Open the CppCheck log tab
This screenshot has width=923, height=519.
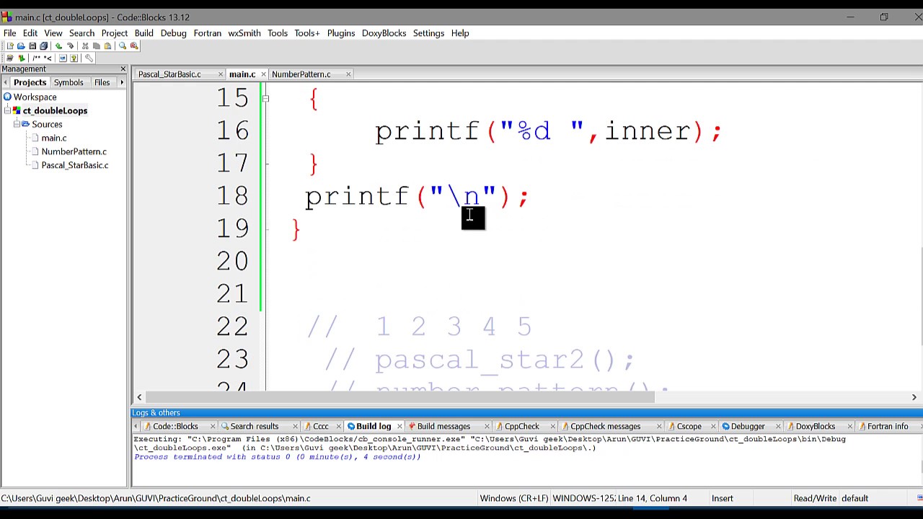pyautogui.click(x=522, y=427)
